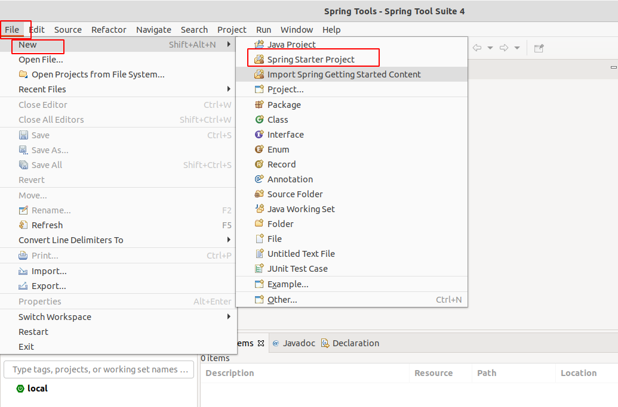Open the Window menu
Image resolution: width=618 pixels, height=407 pixels.
297,30
